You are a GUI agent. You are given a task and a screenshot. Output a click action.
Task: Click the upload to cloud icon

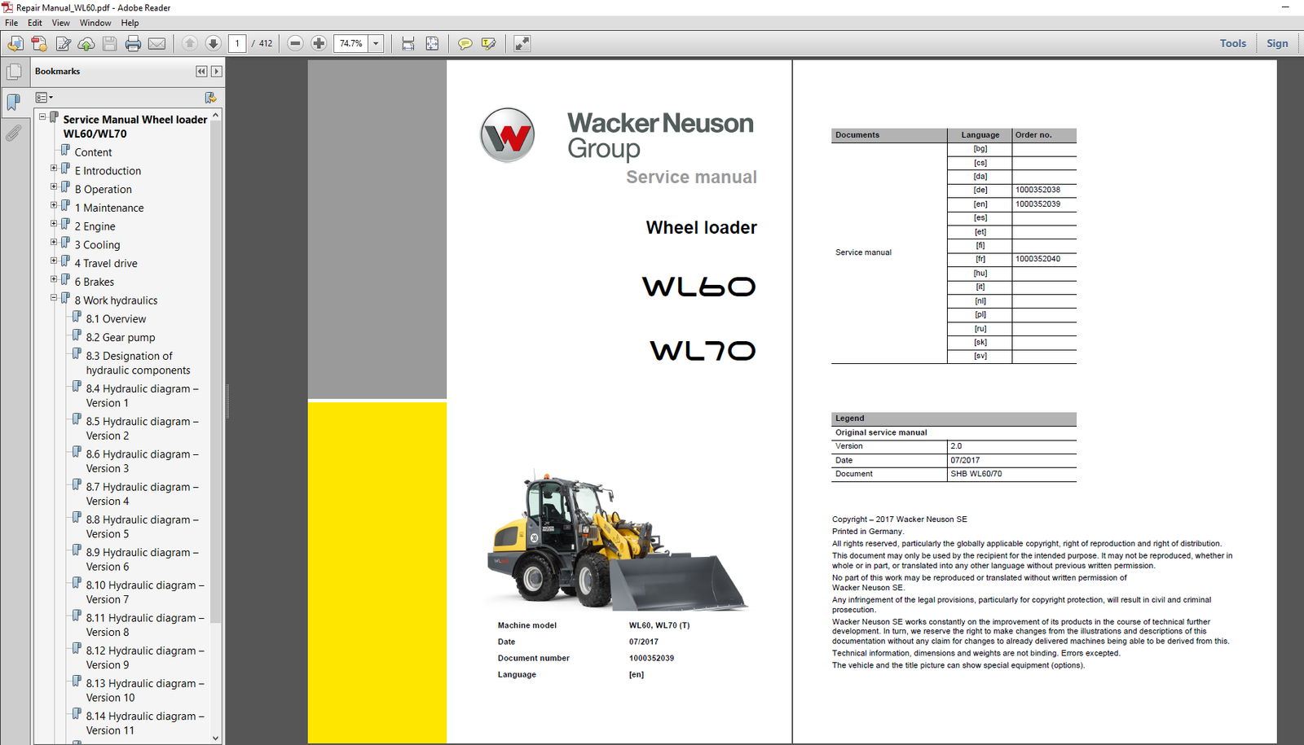[x=86, y=43]
